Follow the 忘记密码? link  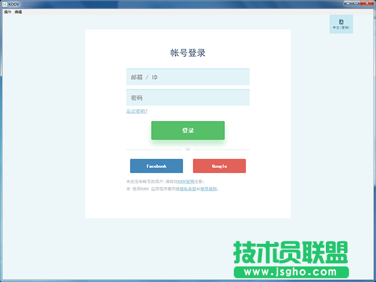click(137, 111)
